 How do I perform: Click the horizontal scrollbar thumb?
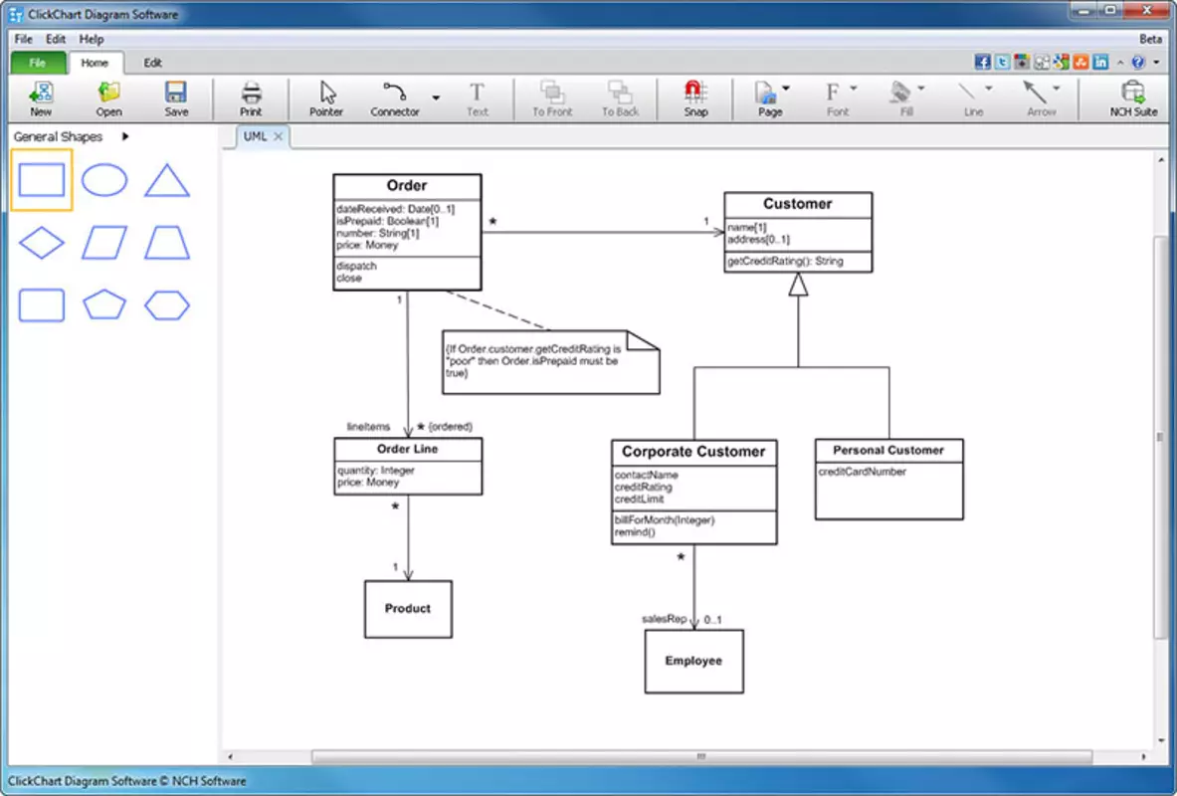tap(701, 757)
